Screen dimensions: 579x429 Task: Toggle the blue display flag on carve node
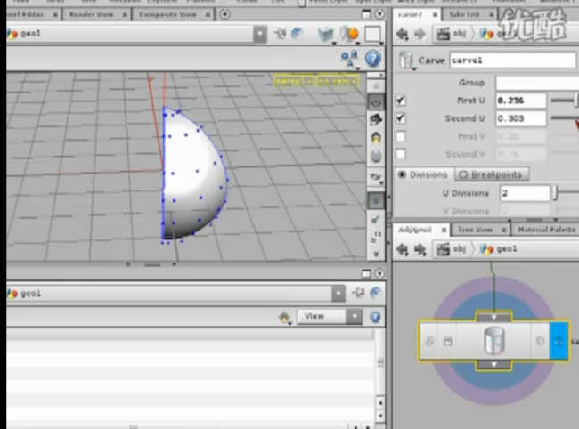559,341
